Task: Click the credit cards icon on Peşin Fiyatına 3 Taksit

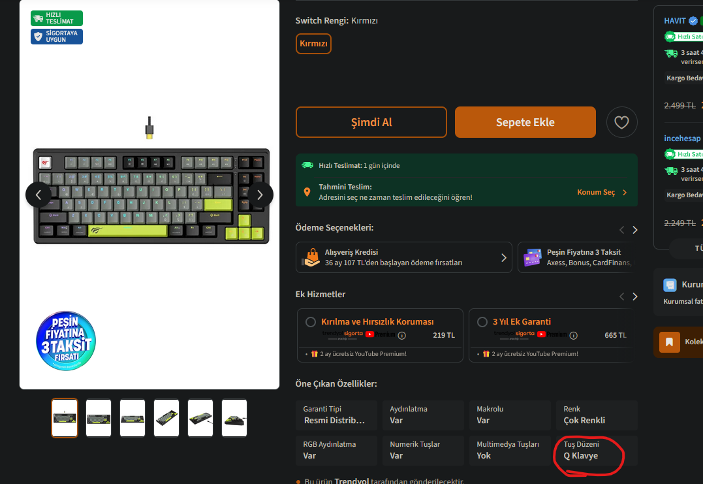Action: [533, 257]
